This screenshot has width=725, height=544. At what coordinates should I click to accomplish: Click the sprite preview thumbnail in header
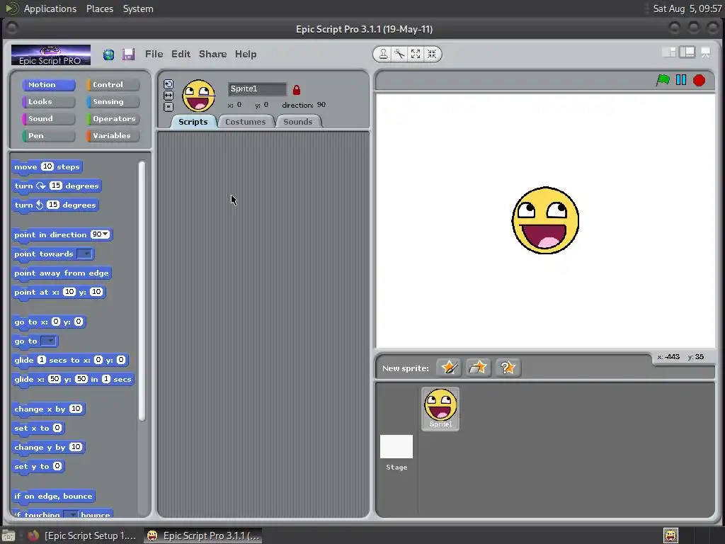point(198,96)
